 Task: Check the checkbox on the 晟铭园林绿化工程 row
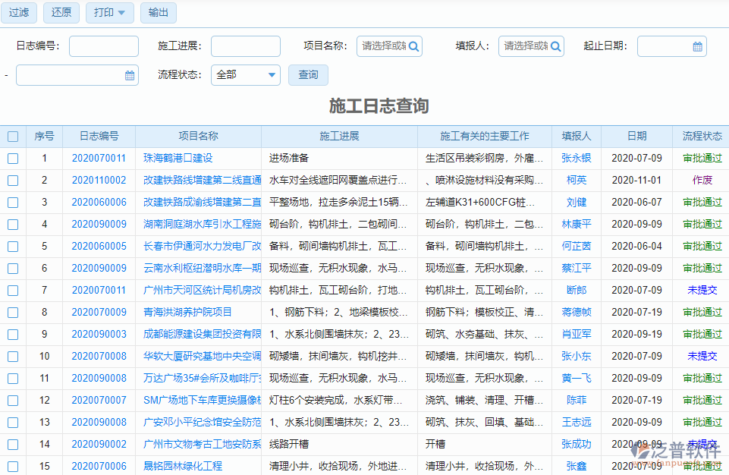point(12,465)
